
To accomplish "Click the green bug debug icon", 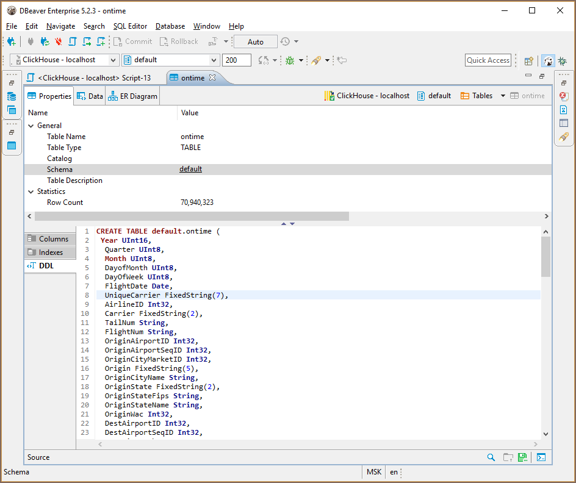I will [290, 60].
